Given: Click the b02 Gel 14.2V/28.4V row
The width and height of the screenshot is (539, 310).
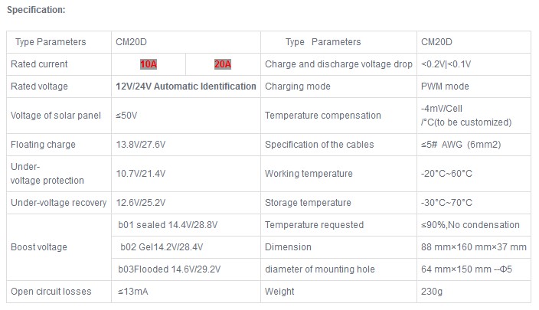Looking at the screenshot, I should tap(186, 247).
